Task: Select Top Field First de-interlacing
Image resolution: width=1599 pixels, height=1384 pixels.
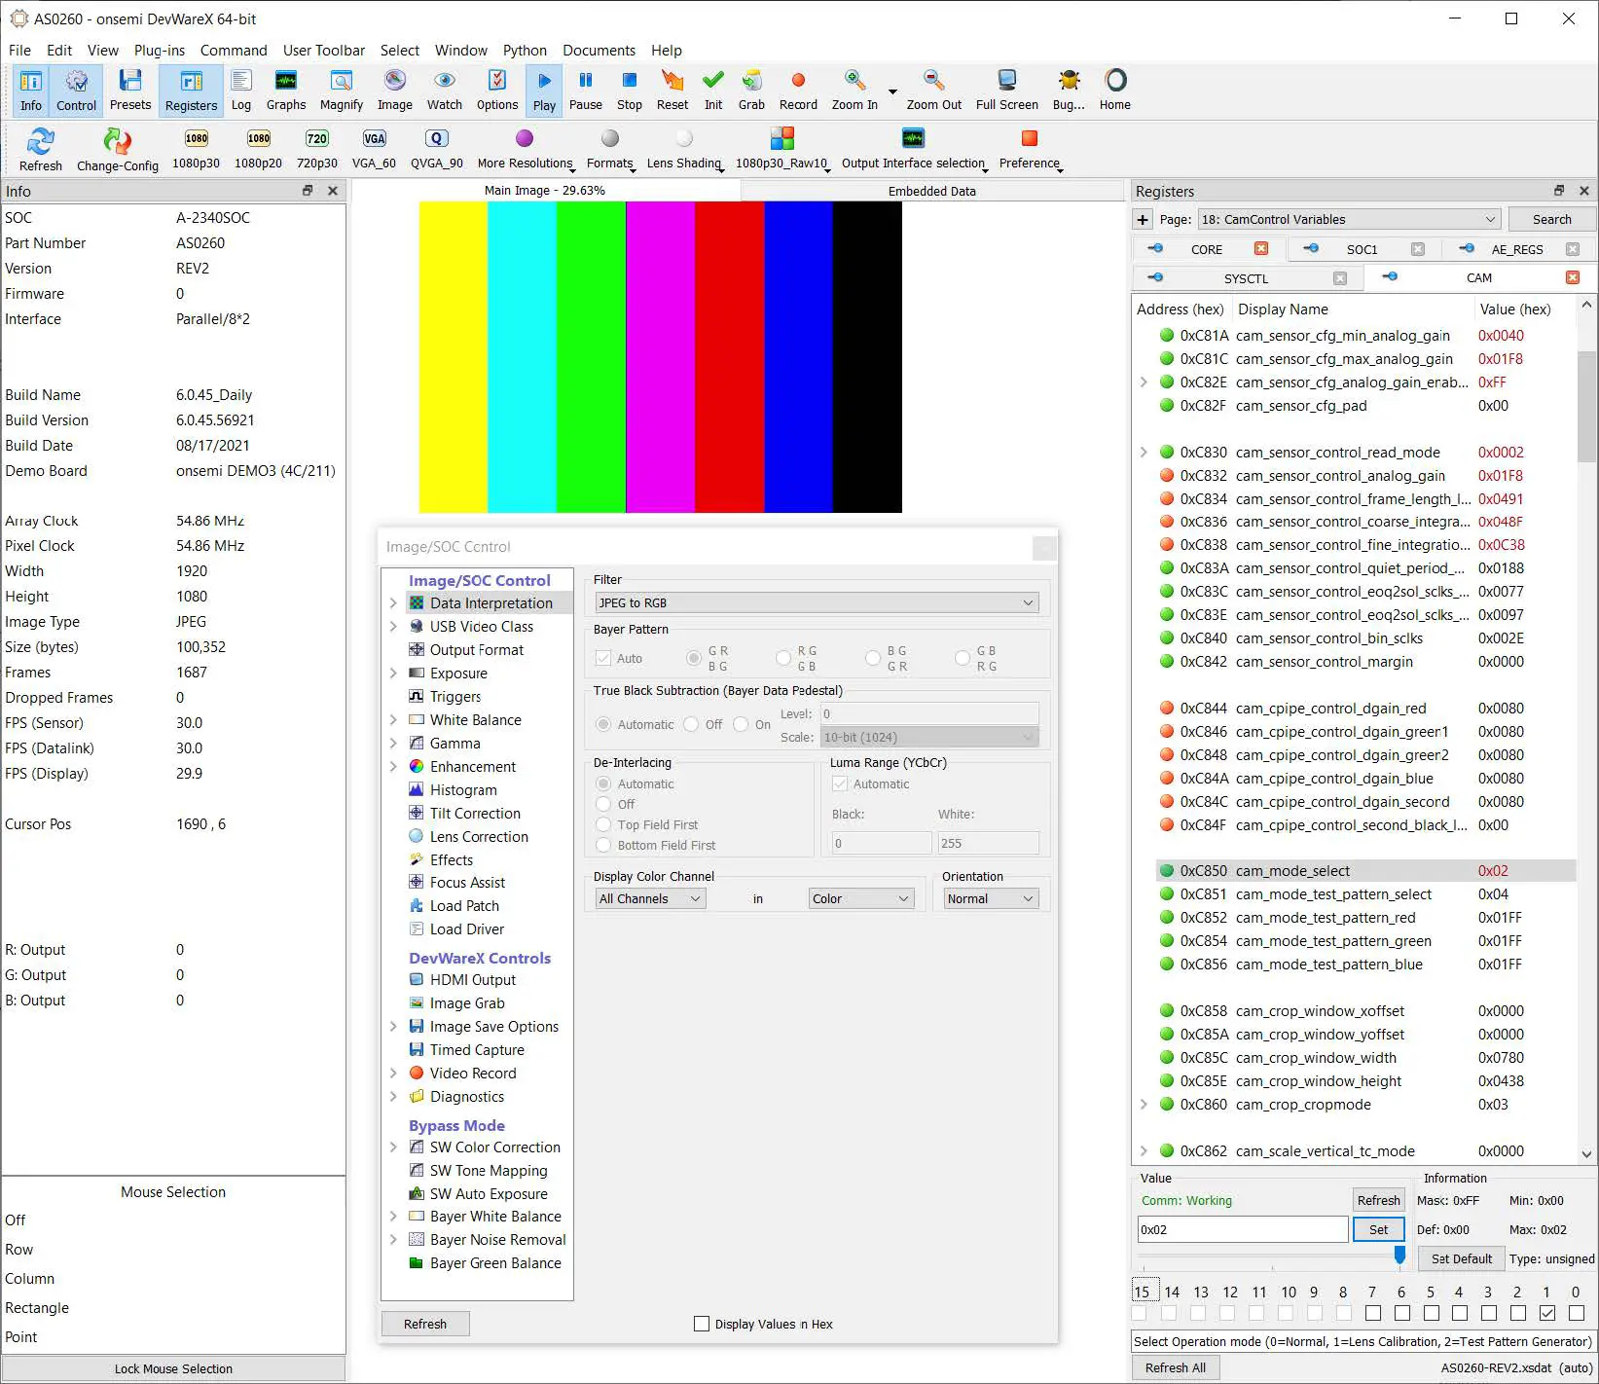Action: point(603,824)
